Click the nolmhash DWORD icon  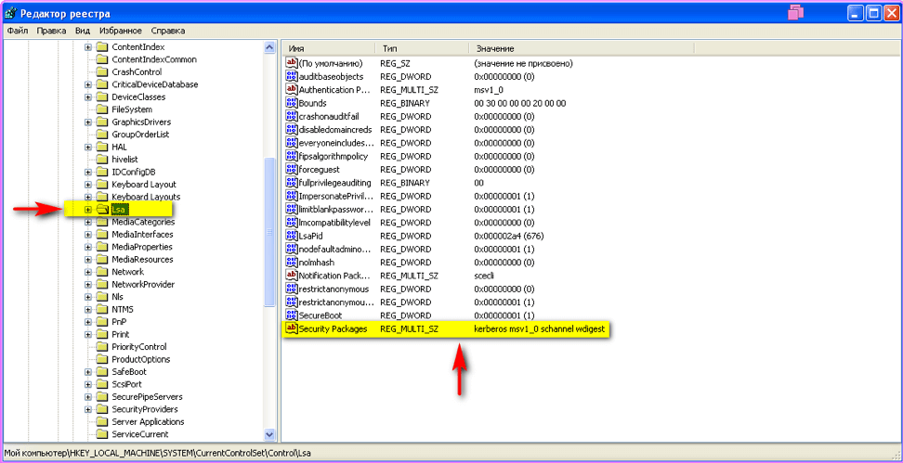[x=292, y=263]
